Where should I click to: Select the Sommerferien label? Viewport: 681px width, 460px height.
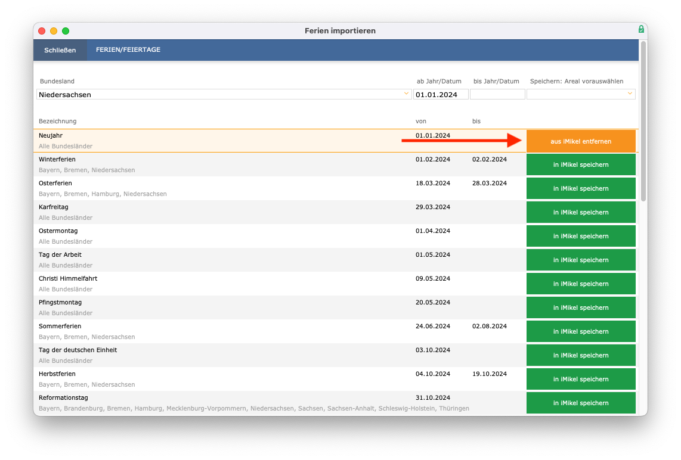click(60, 327)
